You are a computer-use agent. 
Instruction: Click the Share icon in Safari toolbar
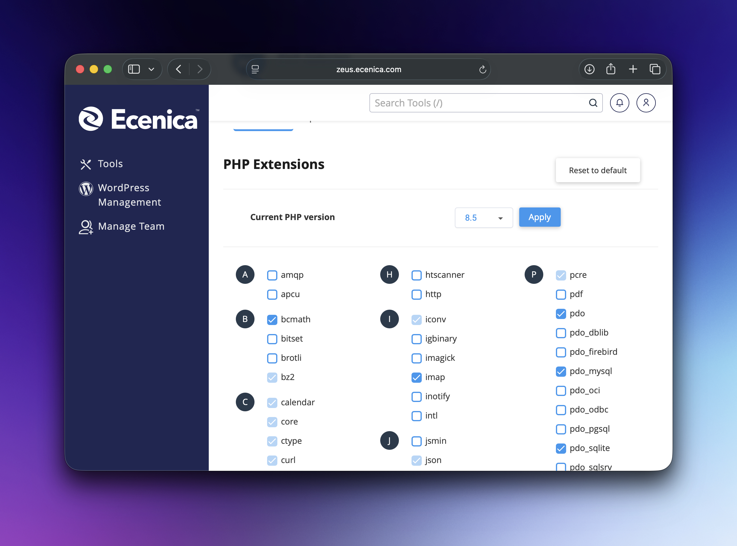pyautogui.click(x=611, y=69)
